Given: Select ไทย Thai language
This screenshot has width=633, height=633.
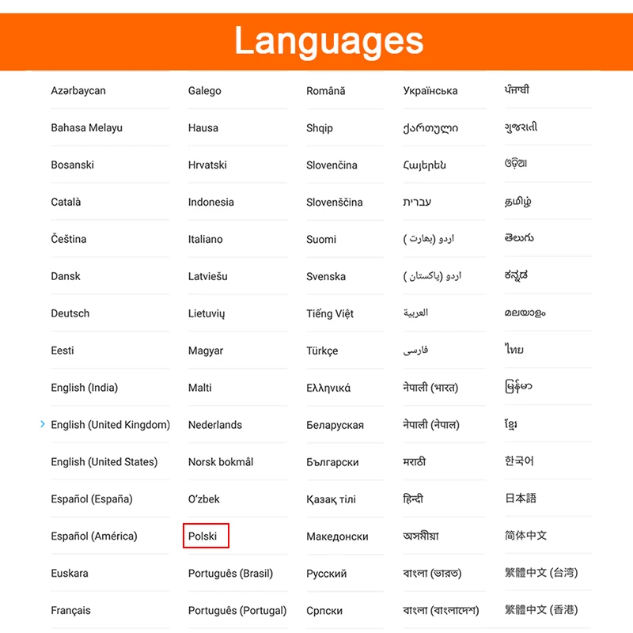Looking at the screenshot, I should (514, 349).
